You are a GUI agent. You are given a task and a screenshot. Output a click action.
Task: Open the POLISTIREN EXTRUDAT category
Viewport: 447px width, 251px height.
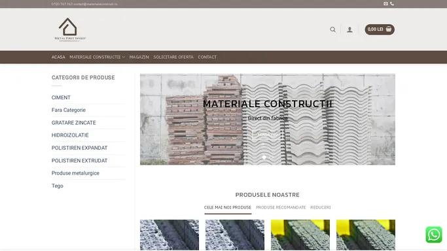80,161
